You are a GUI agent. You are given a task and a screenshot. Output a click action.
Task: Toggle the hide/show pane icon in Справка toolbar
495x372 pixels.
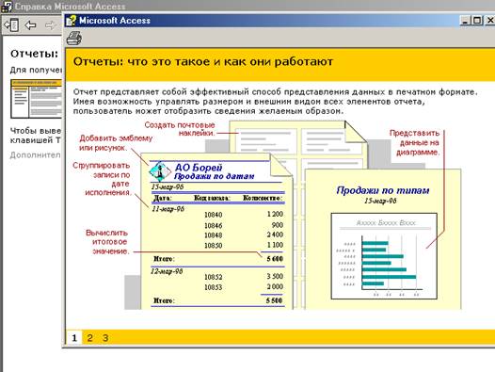[11, 25]
